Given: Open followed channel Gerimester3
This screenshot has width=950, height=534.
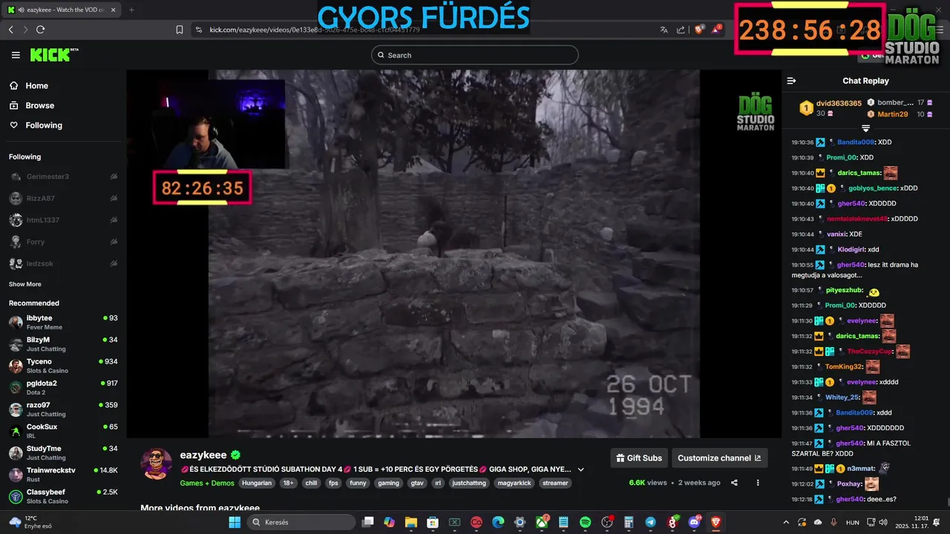Looking at the screenshot, I should pos(63,177).
